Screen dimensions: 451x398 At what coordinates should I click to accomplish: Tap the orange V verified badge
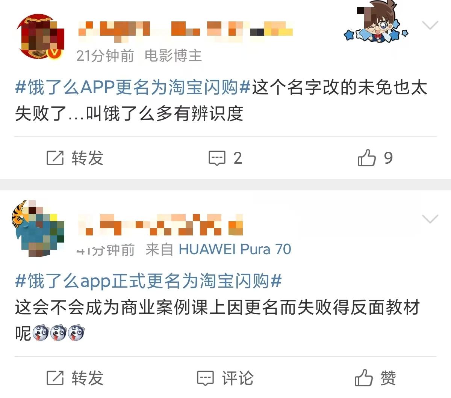point(55,54)
